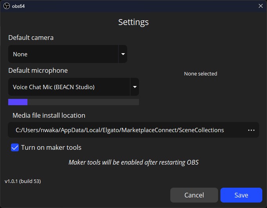
Task: Expand the Default microphone dropdown arrow
Action: (x=135, y=87)
